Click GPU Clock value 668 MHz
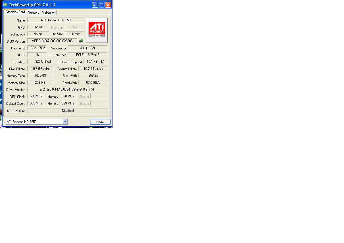 coord(36,96)
